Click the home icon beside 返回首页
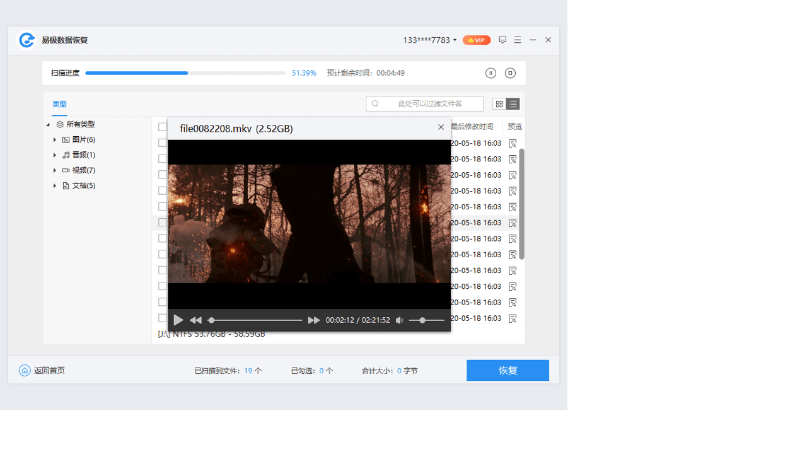 coord(24,370)
